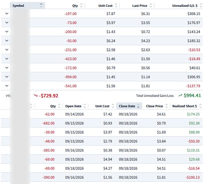Image resolution: width=205 pixels, height=184 pixels.
Task: Click the $308.15 unrealized gain cell
Action: pyautogui.click(x=194, y=14)
